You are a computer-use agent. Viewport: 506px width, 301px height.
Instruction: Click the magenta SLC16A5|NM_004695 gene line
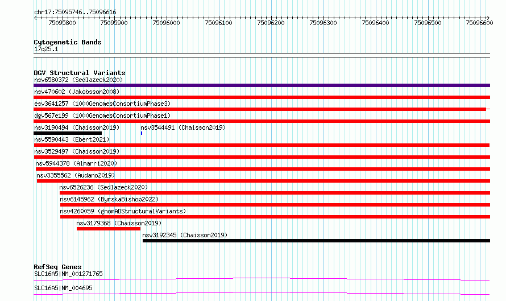pyautogui.click(x=262, y=293)
